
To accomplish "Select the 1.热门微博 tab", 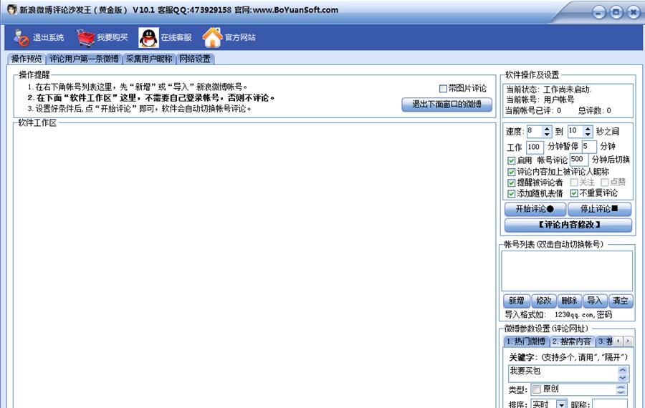I will point(526,341).
